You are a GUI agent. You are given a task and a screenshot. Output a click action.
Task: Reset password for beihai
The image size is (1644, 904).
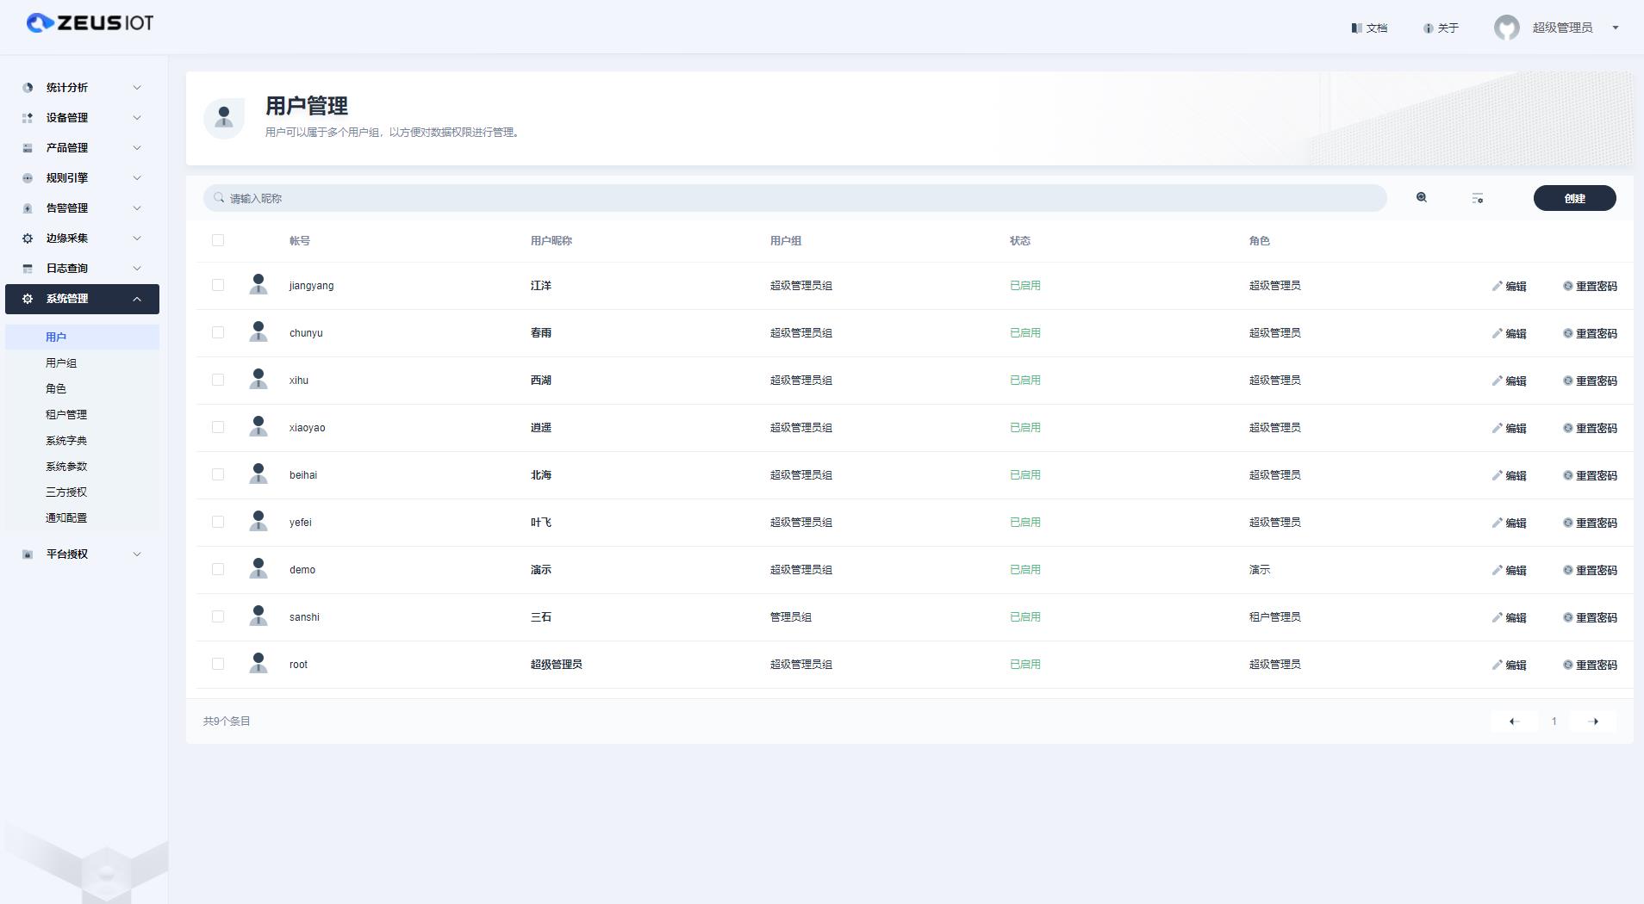[1591, 476]
